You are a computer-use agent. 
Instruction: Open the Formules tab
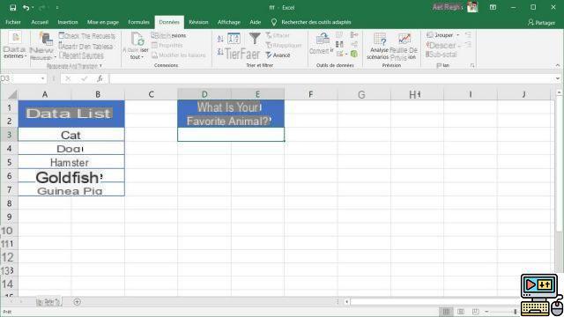[138, 22]
